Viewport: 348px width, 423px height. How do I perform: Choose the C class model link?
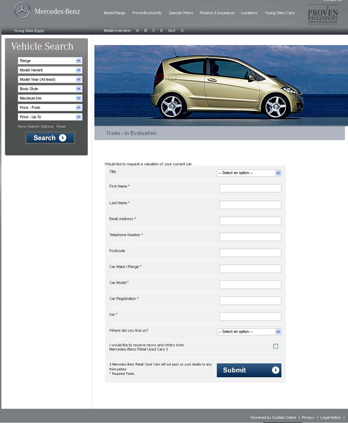154,31
